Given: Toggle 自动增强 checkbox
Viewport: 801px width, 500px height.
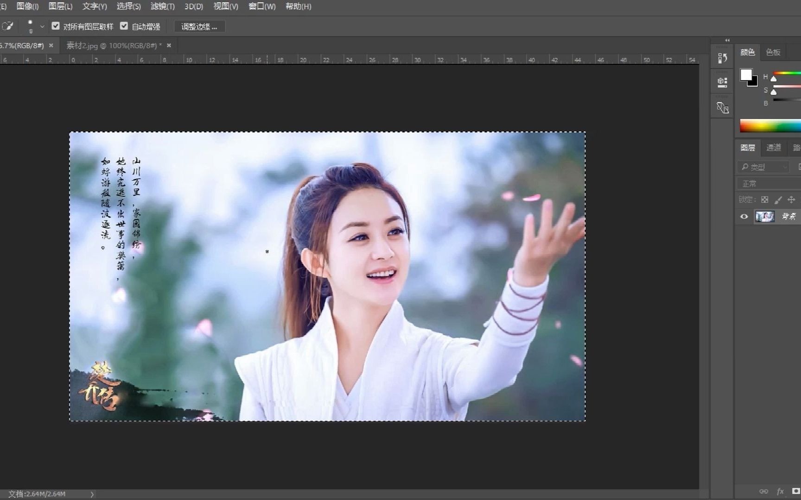Looking at the screenshot, I should pyautogui.click(x=124, y=26).
